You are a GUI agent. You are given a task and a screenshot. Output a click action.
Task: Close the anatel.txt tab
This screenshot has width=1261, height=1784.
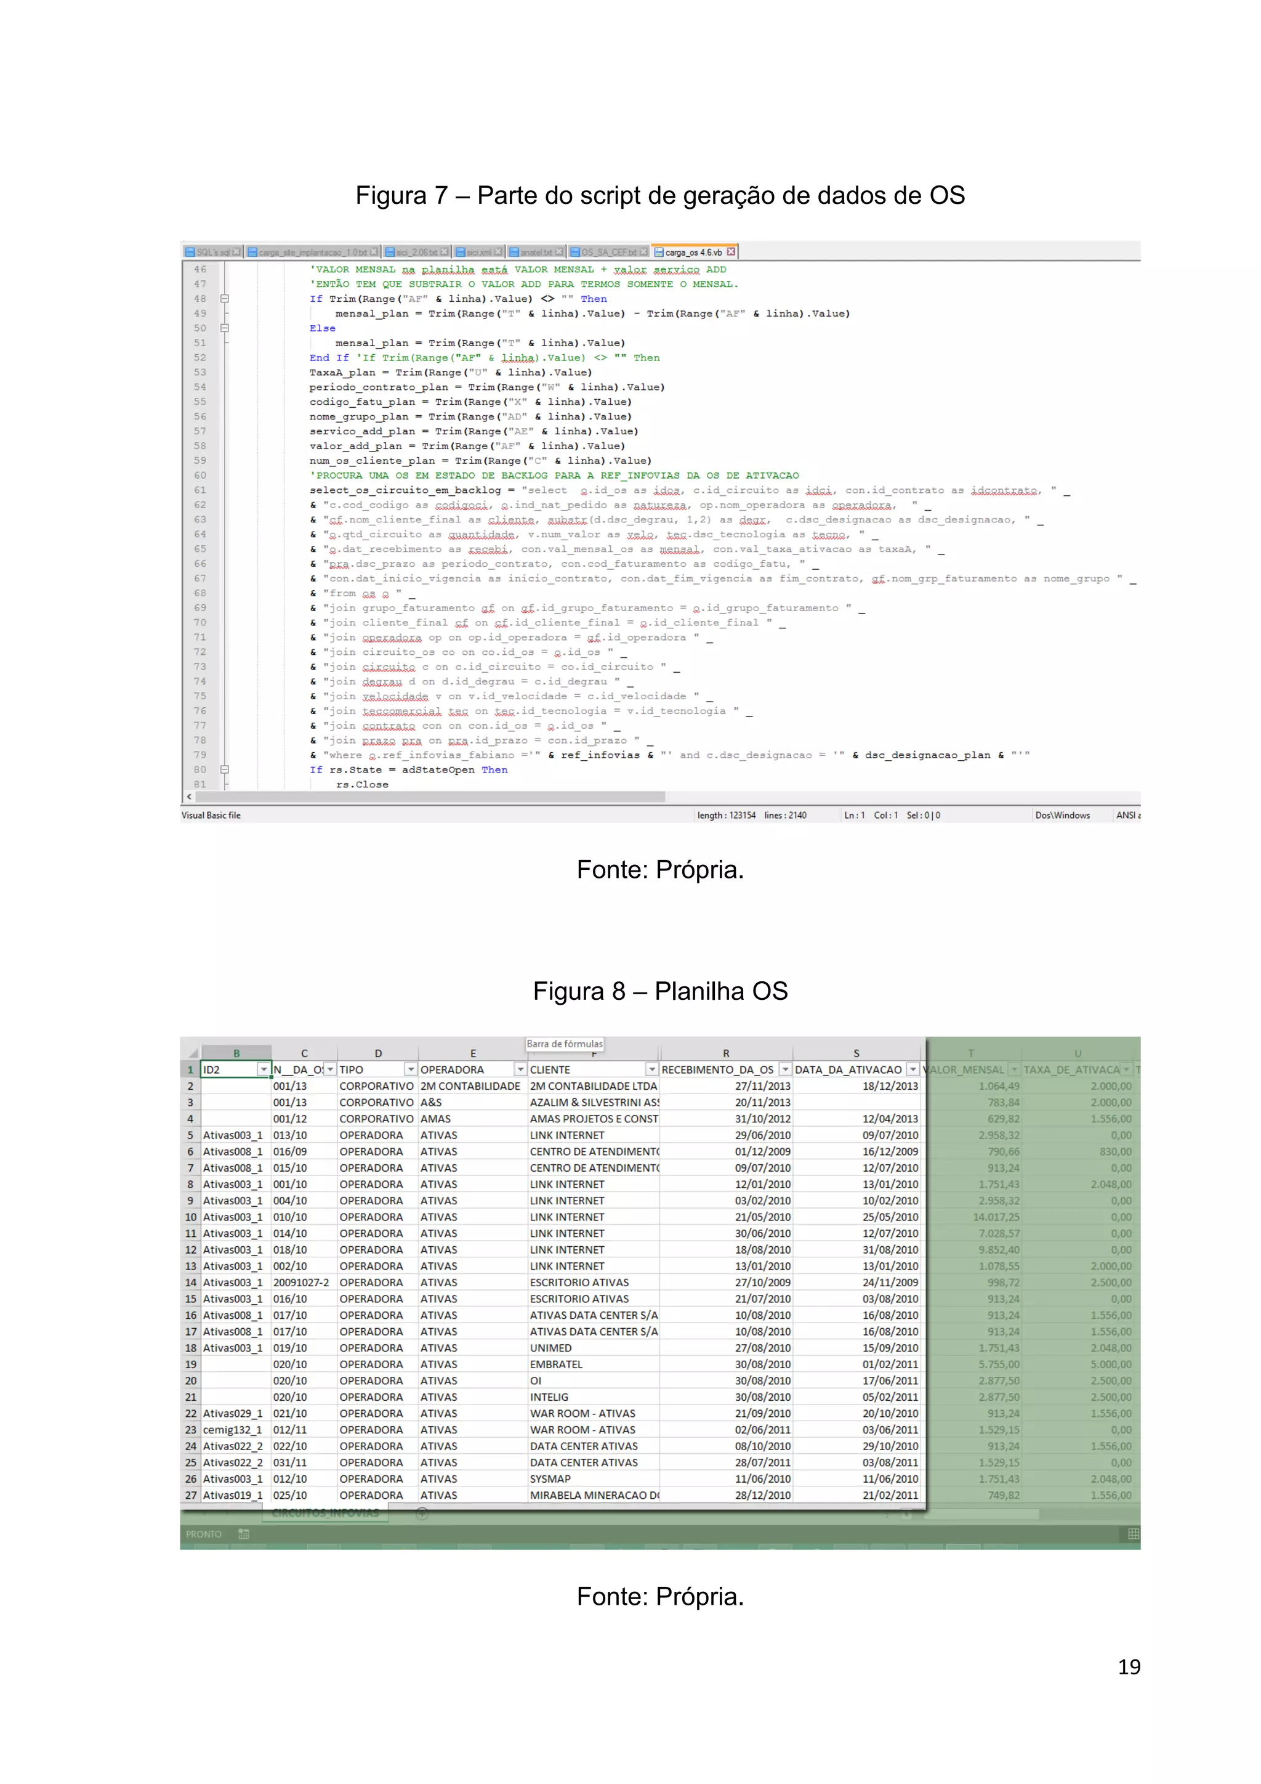[559, 252]
